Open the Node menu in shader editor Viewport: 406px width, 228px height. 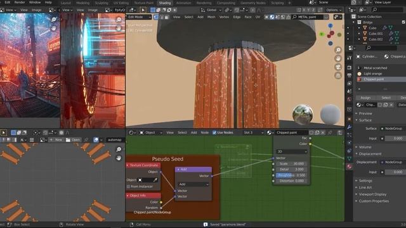[204, 132]
